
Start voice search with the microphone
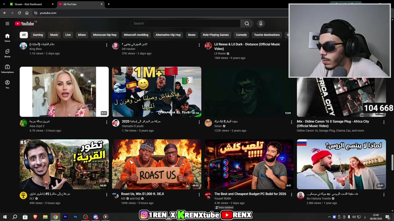(x=261, y=24)
